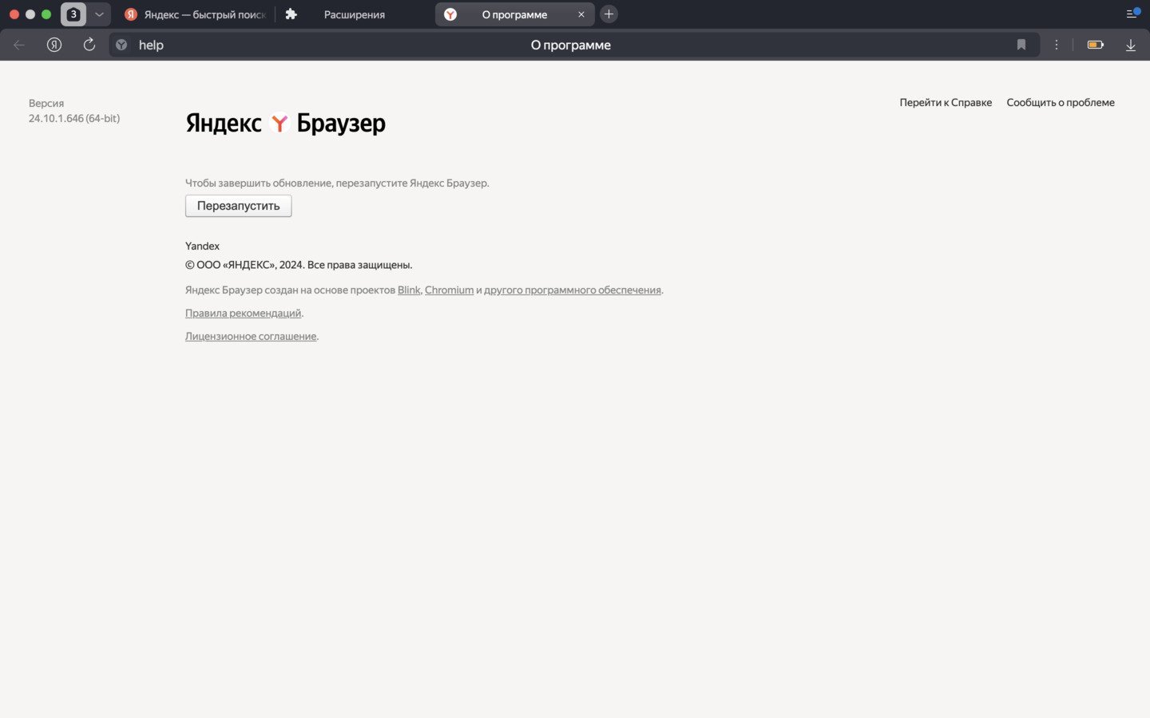Open a new tab with plus button

609,14
